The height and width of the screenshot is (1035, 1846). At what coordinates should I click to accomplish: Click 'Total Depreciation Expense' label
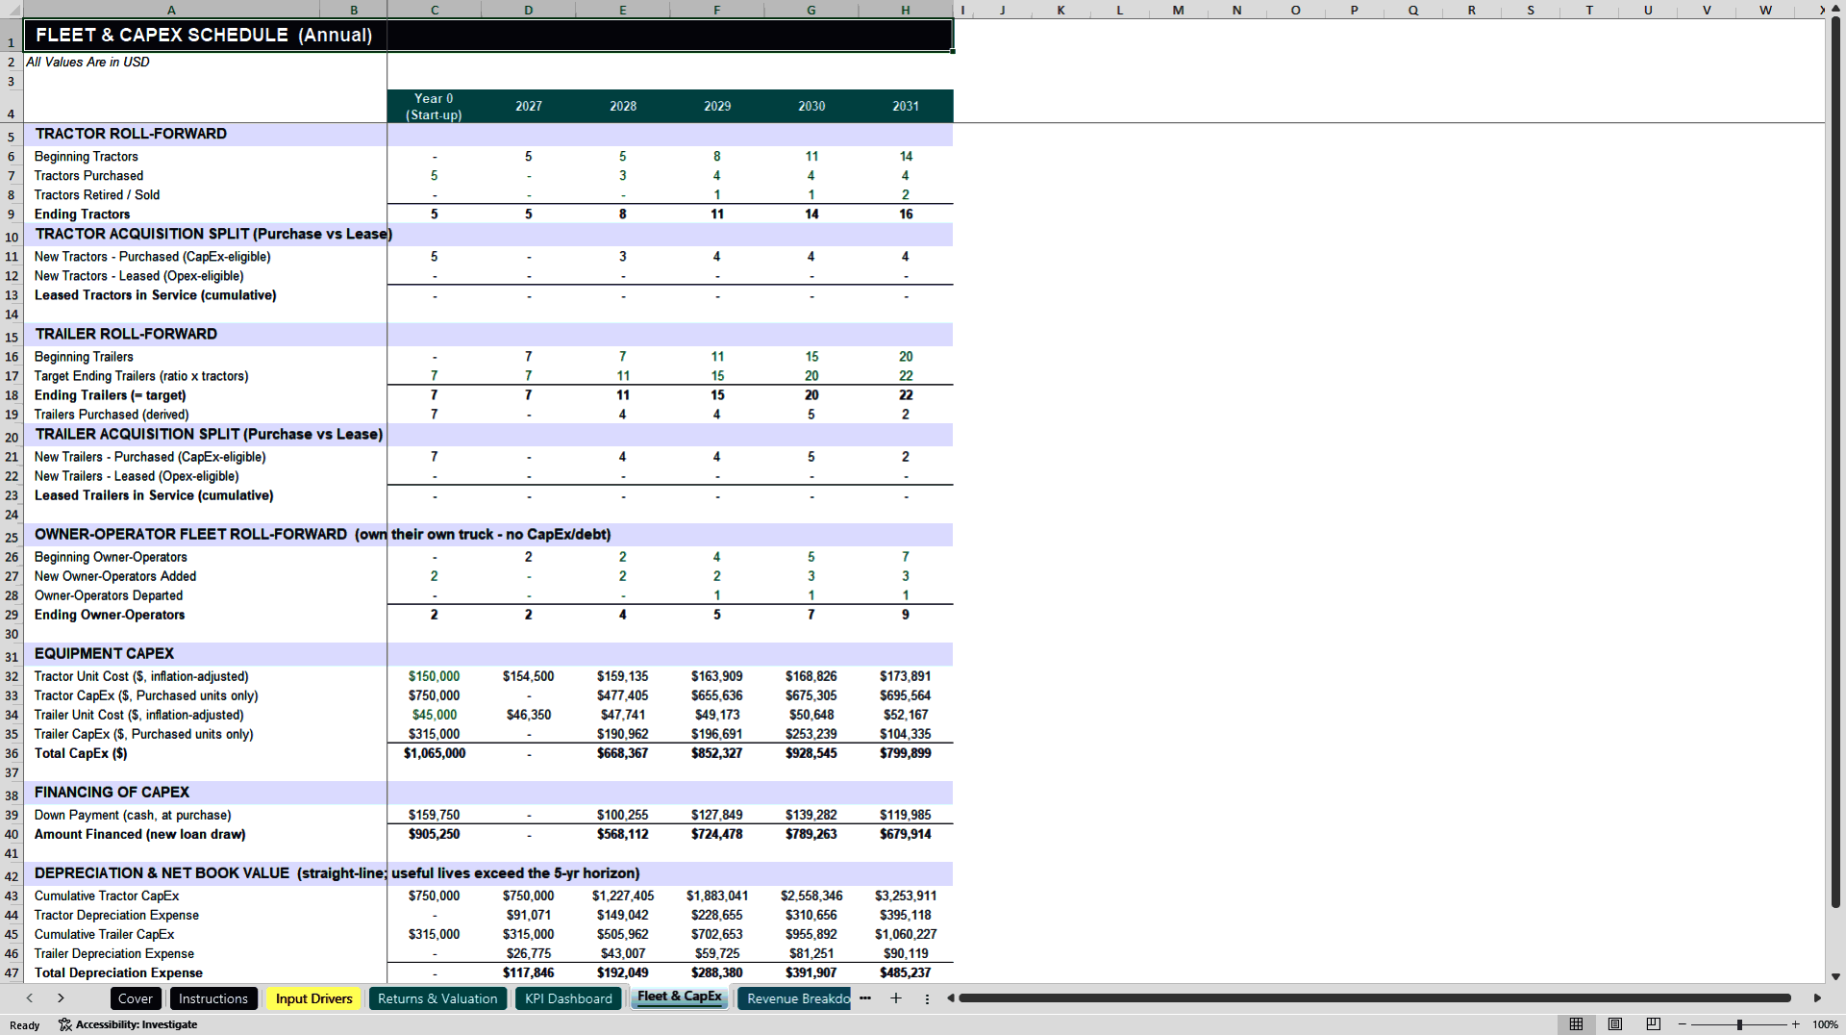tap(118, 972)
